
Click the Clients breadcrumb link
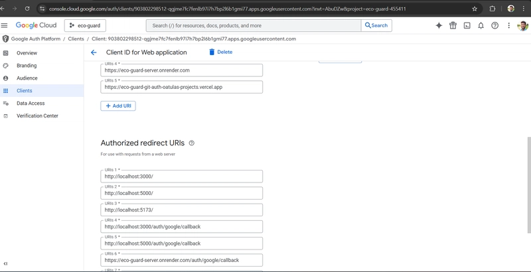pos(76,39)
